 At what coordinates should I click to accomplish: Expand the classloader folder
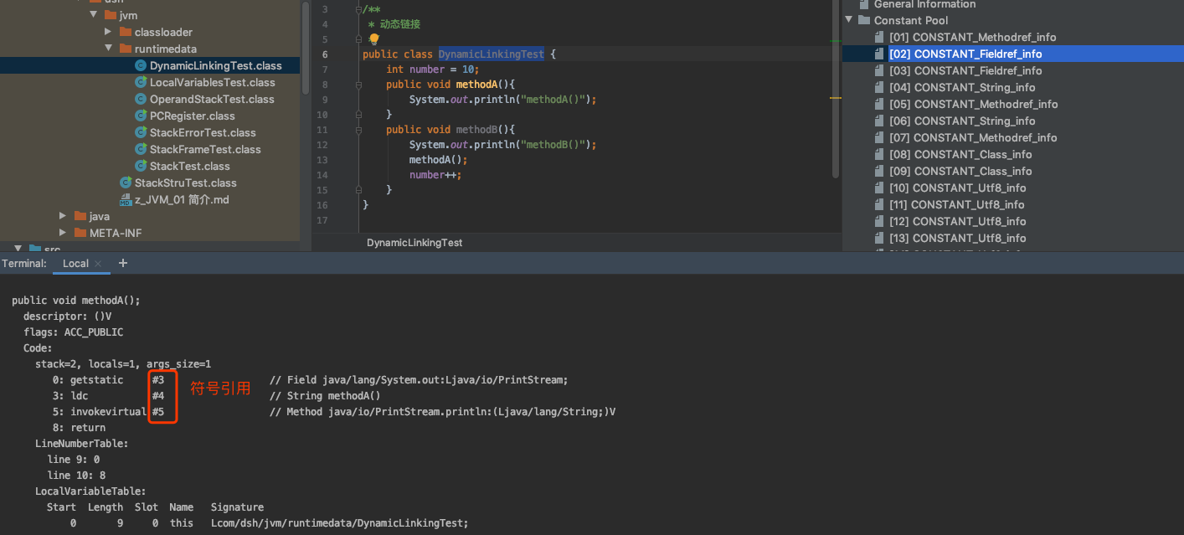(108, 33)
